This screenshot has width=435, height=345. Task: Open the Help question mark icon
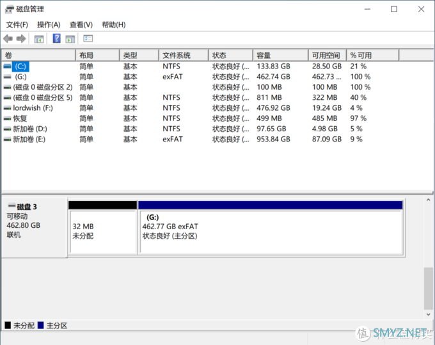56,38
